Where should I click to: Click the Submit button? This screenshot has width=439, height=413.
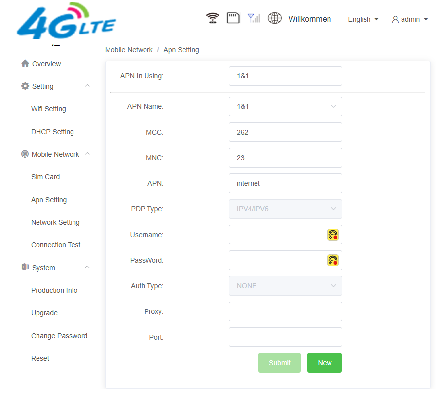click(279, 363)
